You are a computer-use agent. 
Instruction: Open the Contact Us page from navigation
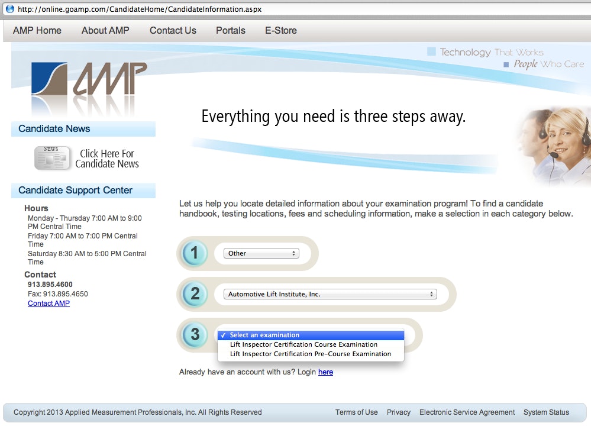173,30
